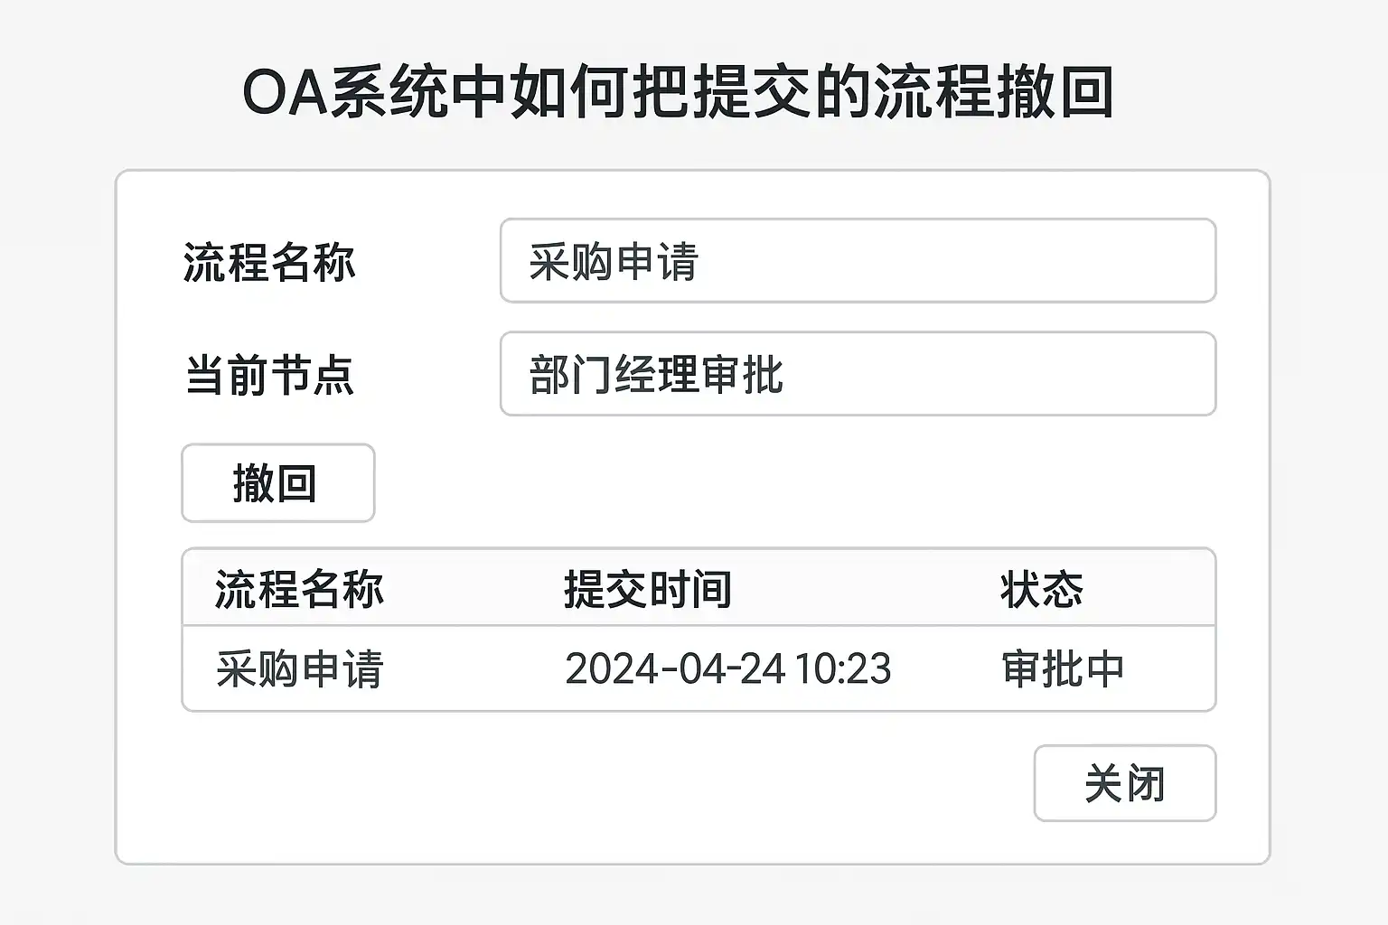
Task: Close the dialog with the 关闭 button
Action: 1124,783
